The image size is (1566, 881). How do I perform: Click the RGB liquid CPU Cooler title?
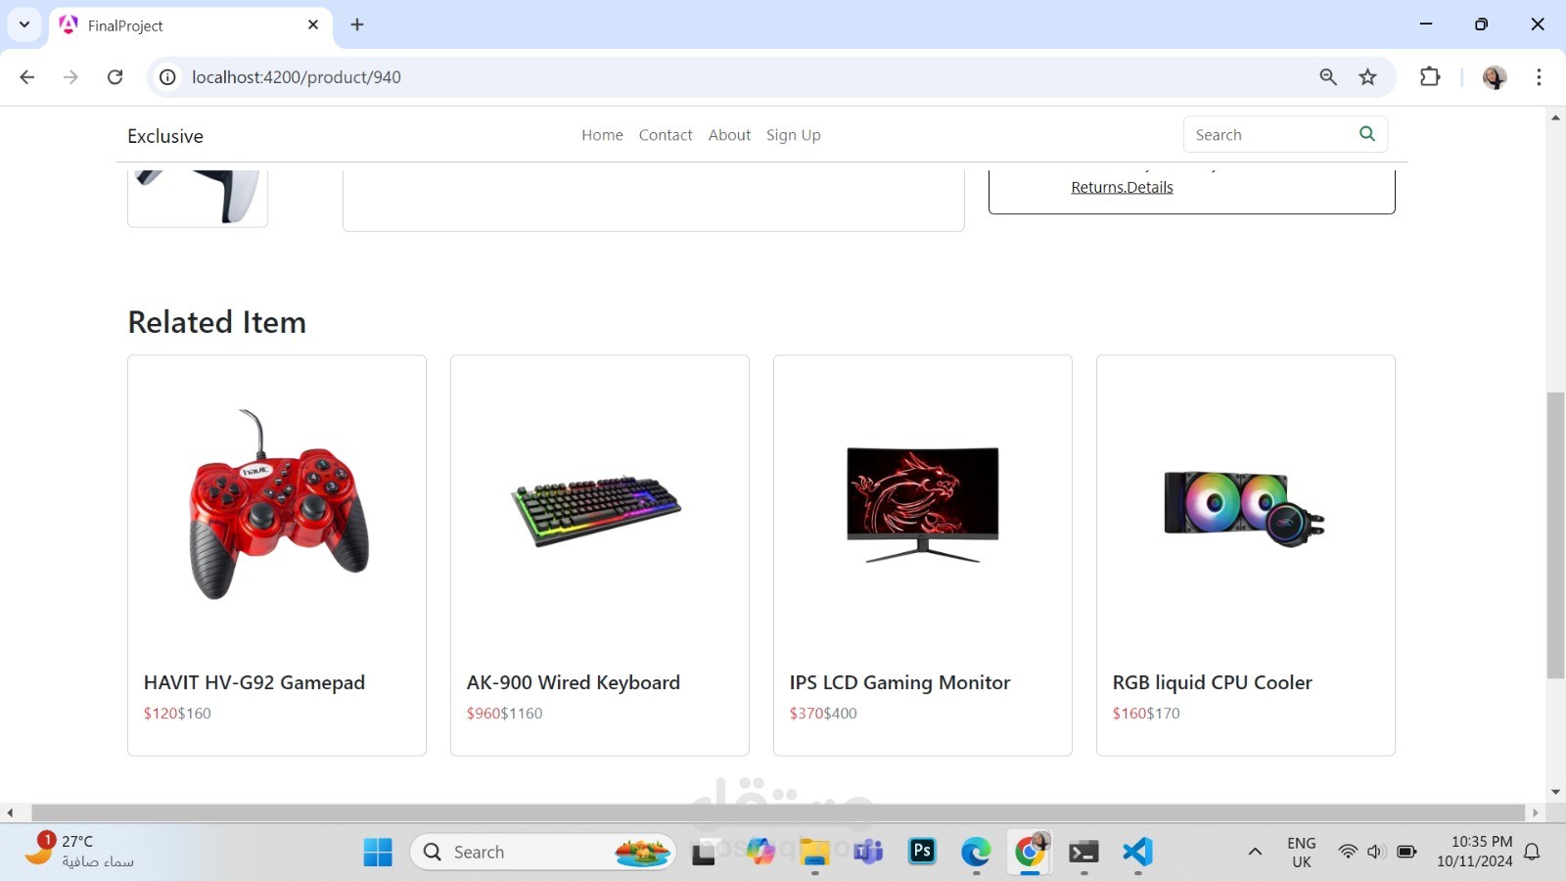[x=1213, y=682]
